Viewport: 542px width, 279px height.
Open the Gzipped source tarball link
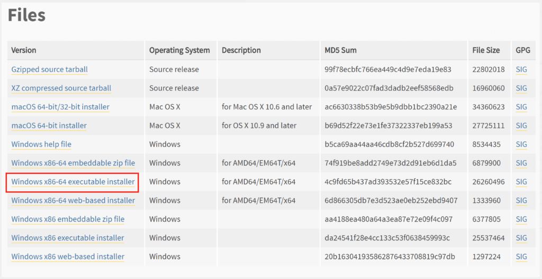point(49,69)
